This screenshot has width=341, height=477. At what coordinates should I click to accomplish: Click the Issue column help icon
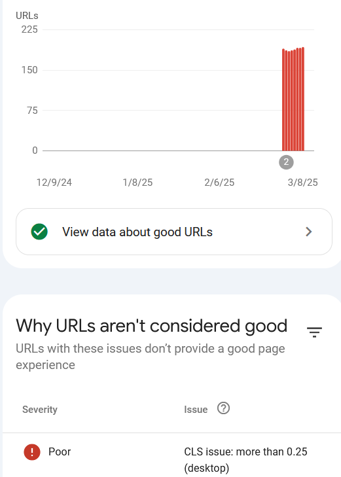click(x=223, y=408)
